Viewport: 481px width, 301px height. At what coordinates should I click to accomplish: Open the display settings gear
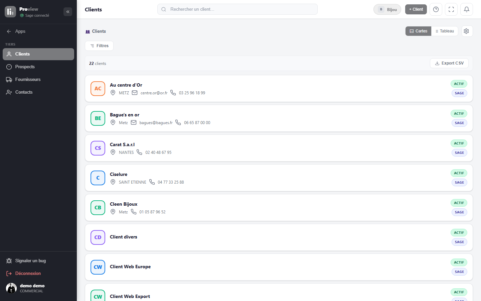pyautogui.click(x=467, y=31)
